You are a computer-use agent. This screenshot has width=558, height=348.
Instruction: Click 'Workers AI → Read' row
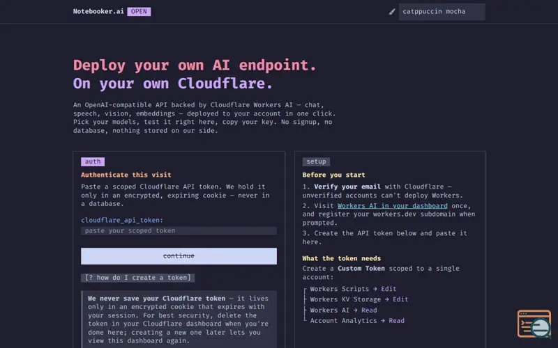343,310
